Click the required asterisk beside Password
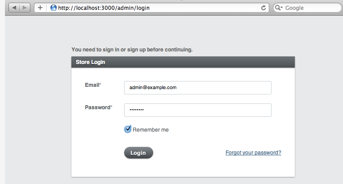 coord(112,107)
